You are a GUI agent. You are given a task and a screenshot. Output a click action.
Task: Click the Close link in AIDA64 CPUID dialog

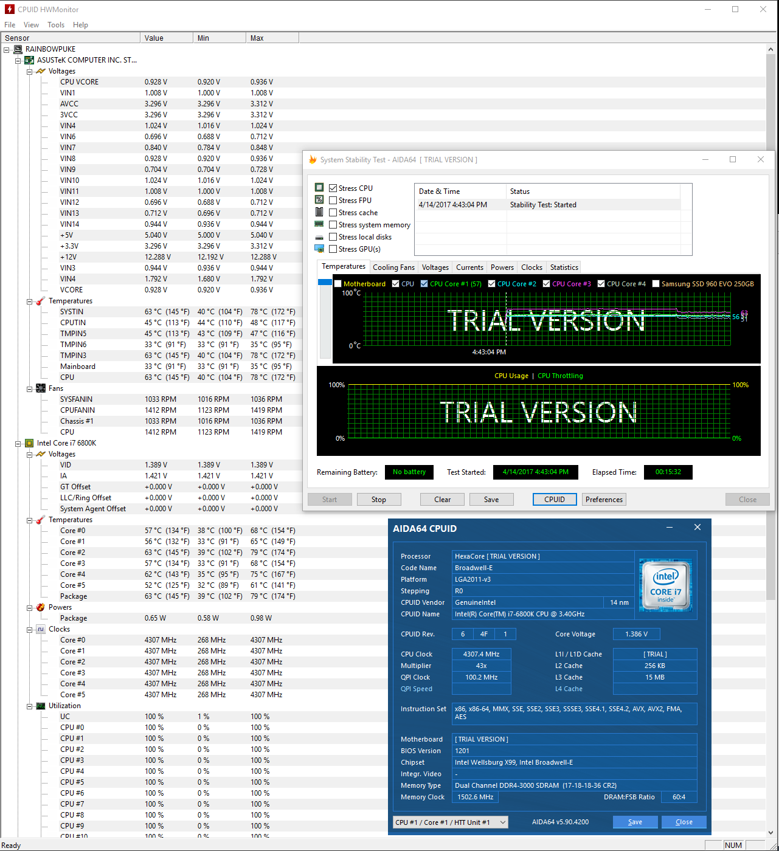click(x=684, y=822)
